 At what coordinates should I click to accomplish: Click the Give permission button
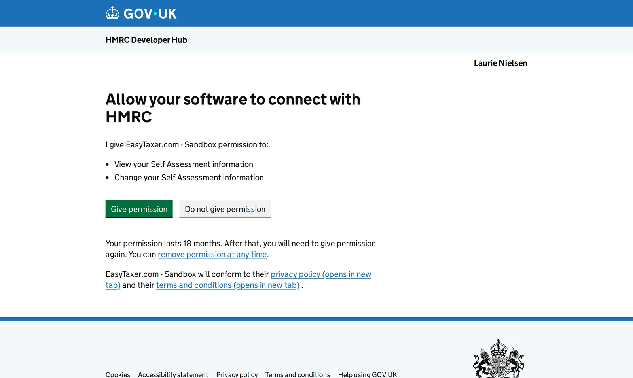pyautogui.click(x=139, y=209)
